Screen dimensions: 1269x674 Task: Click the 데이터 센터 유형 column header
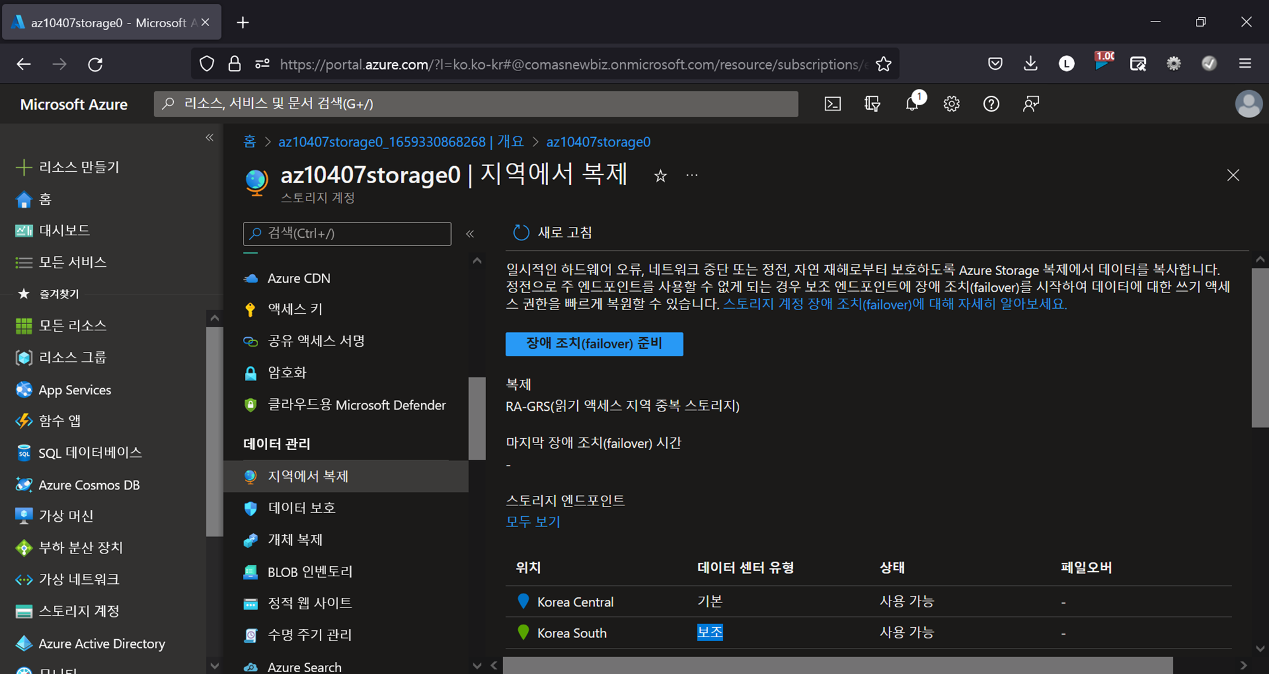tap(746, 567)
